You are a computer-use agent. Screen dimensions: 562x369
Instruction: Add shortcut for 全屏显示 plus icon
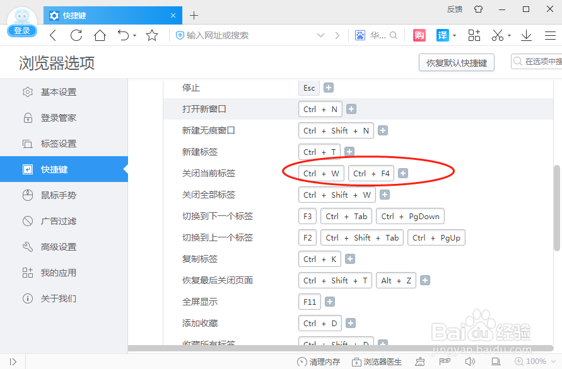pos(330,302)
